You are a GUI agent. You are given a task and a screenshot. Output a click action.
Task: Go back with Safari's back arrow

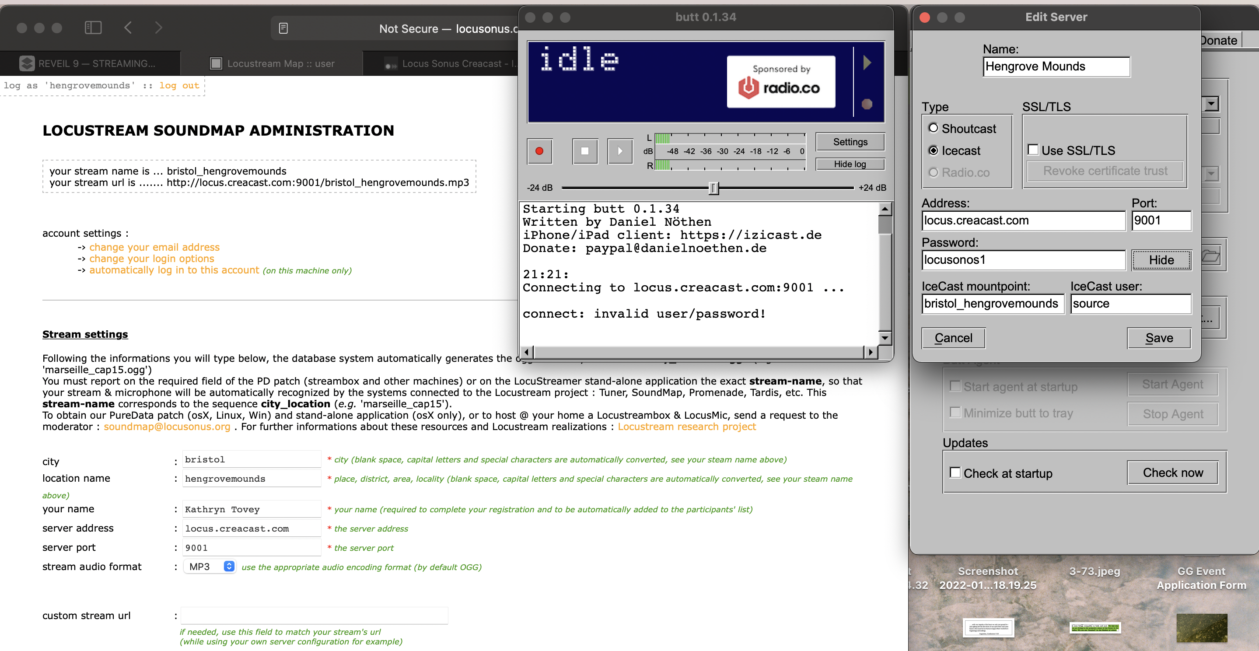[x=128, y=28]
